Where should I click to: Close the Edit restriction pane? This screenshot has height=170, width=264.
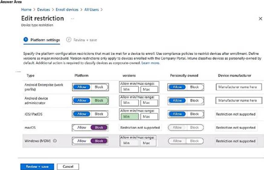point(260,19)
